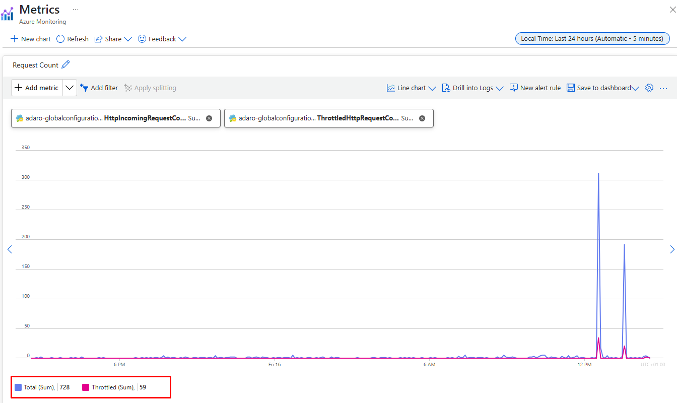
Task: Open chart settings gear icon
Action: pos(649,88)
